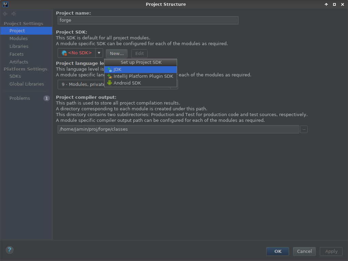Open the No SDK combo box

77,53
